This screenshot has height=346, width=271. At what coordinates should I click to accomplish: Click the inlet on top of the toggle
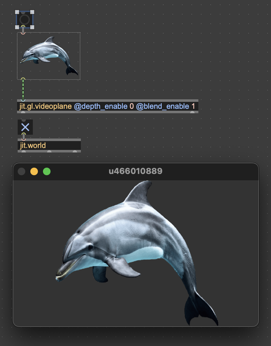tap(24, 120)
